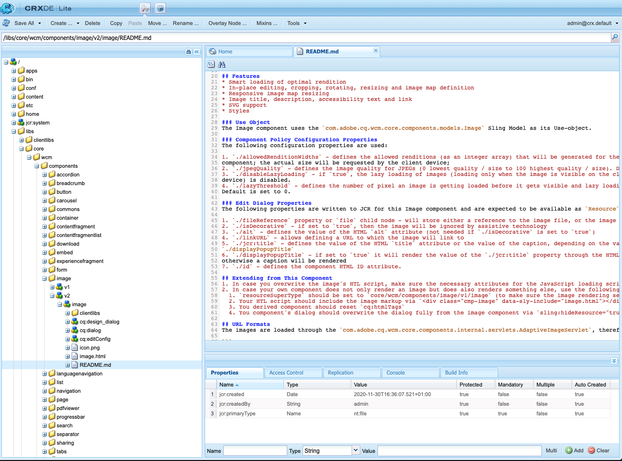Sort properties by the Name column header
This screenshot has height=461, width=622.
tap(249, 385)
